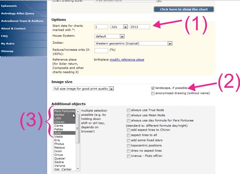
Task: Expand the Zodiac type dropdown
Action: pos(133,43)
